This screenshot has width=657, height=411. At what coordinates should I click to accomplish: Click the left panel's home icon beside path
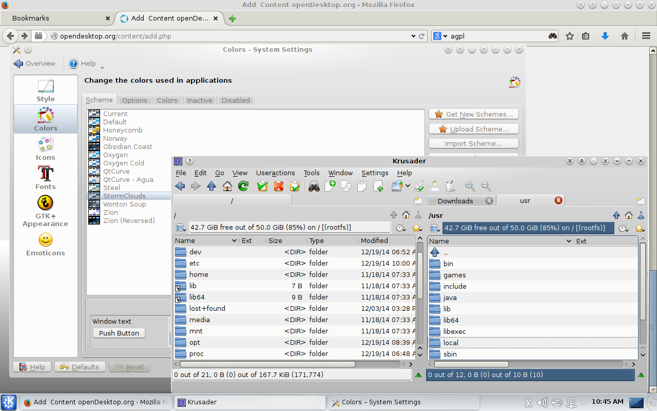point(406,215)
